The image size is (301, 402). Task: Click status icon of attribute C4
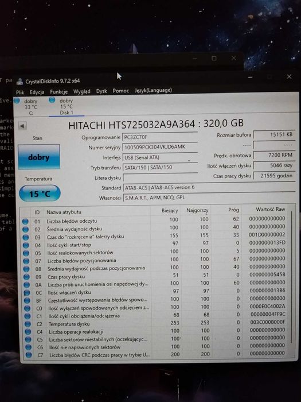tap(28, 332)
